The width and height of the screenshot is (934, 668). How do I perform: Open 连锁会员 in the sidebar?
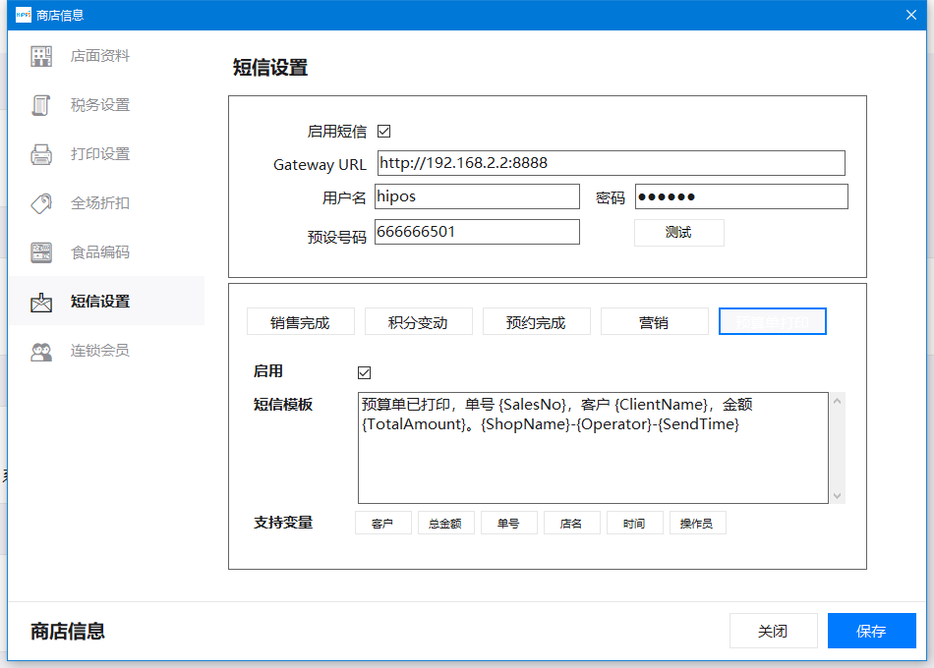[x=106, y=351]
